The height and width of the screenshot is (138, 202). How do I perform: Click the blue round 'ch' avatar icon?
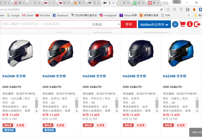(175, 24)
